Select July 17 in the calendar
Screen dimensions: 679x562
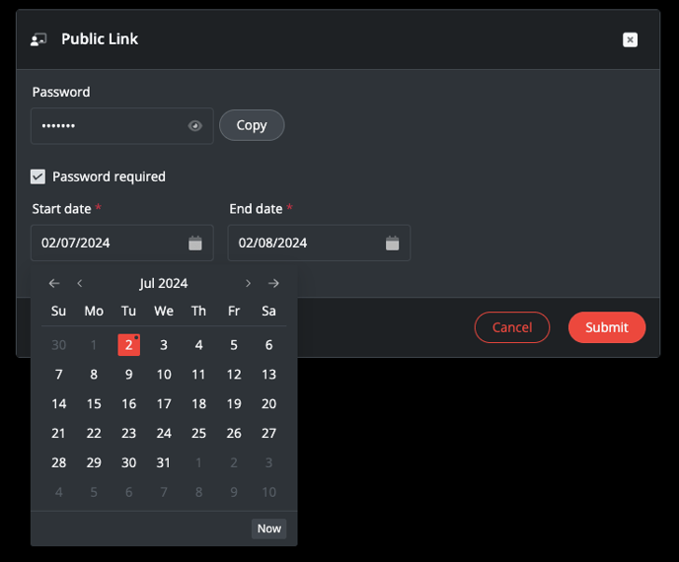click(164, 403)
